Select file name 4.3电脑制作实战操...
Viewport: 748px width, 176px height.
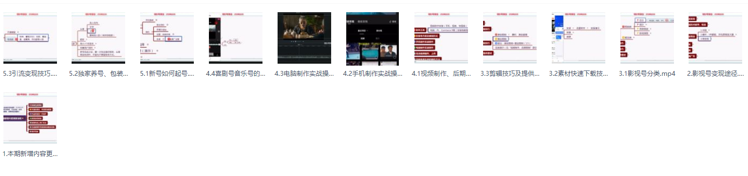click(304, 74)
